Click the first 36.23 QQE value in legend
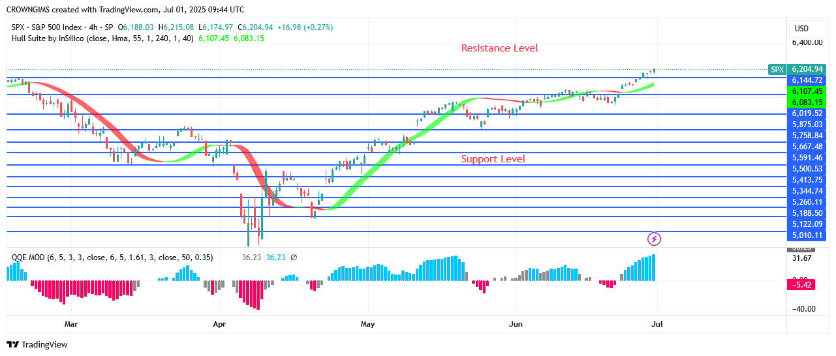Image resolution: width=836 pixels, height=356 pixels. (x=251, y=258)
